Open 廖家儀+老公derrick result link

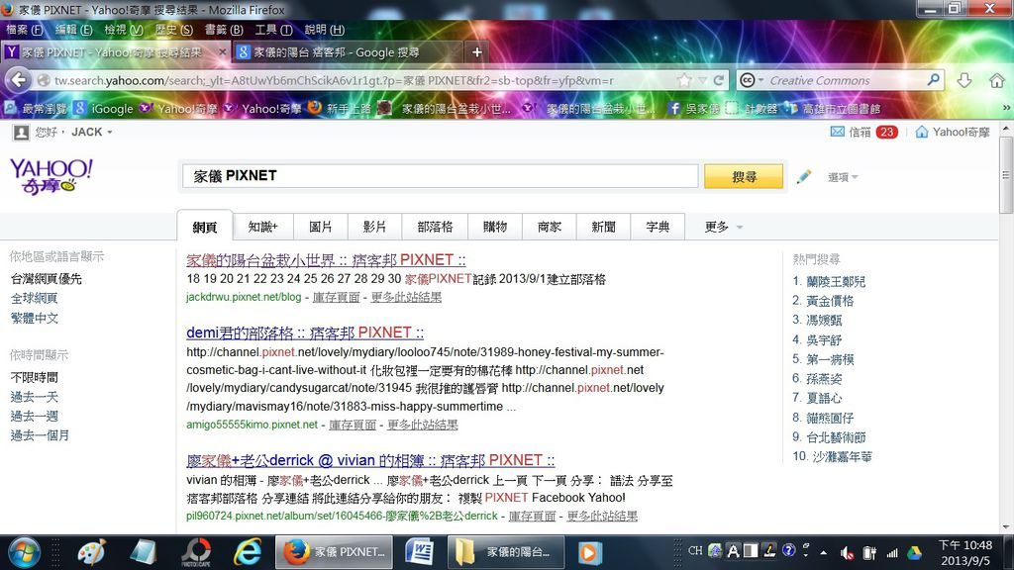(370, 460)
